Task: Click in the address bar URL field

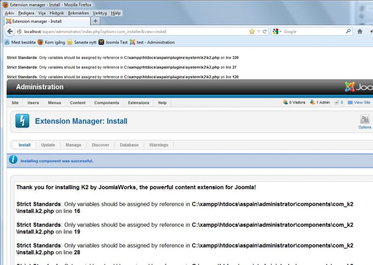Action: (136, 32)
